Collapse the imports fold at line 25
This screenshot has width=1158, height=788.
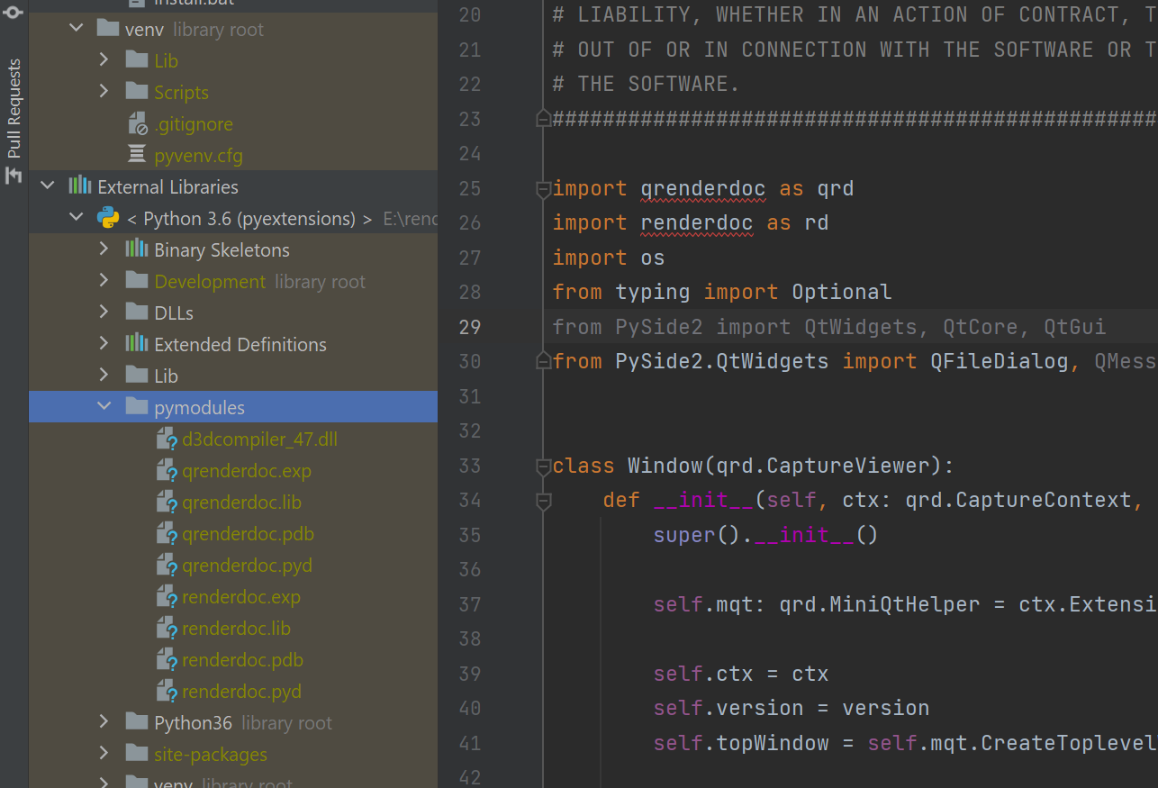coord(543,189)
